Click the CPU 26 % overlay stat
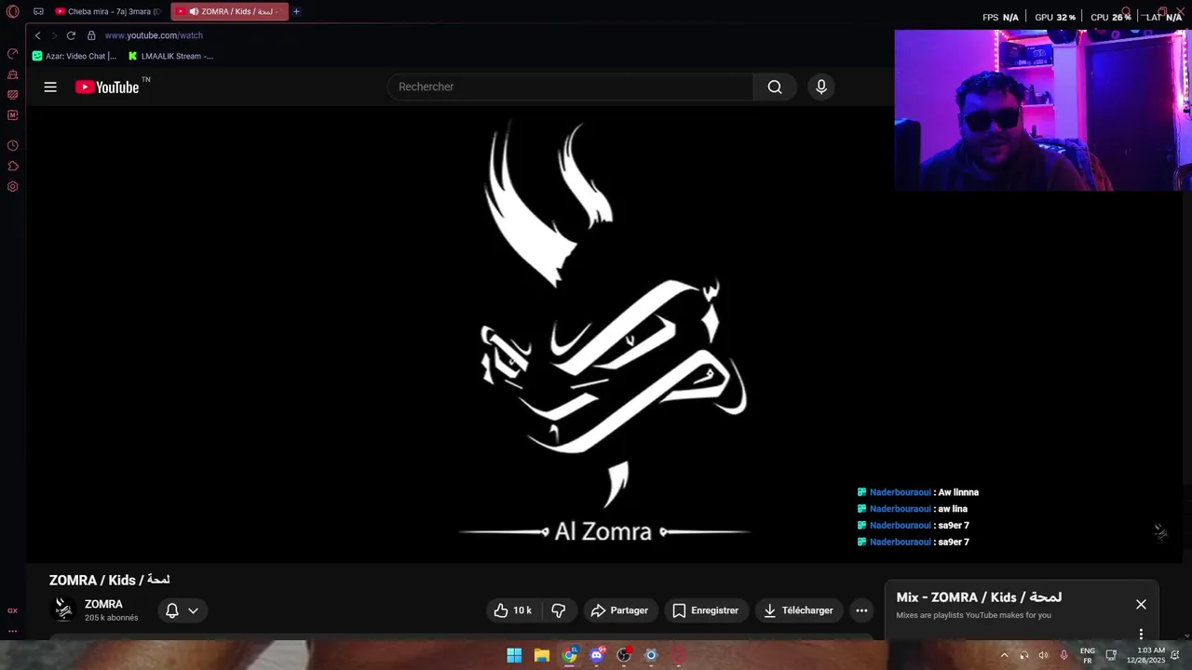1192x670 pixels. point(1111,17)
